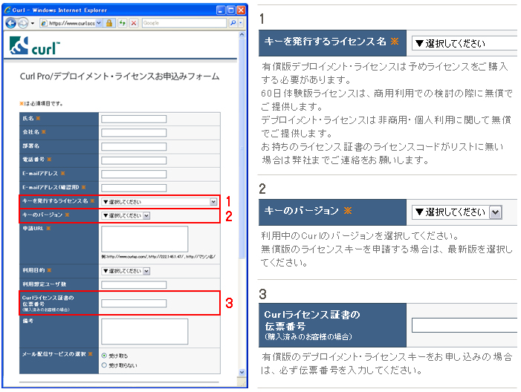Click the E-mailアドレス input field
The image size is (521, 392).
click(134, 174)
